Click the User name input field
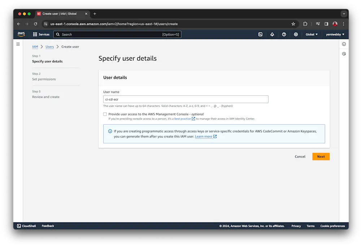The image size is (362, 247). (186, 100)
